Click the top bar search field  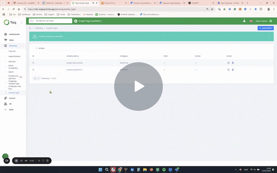[x=50, y=21]
